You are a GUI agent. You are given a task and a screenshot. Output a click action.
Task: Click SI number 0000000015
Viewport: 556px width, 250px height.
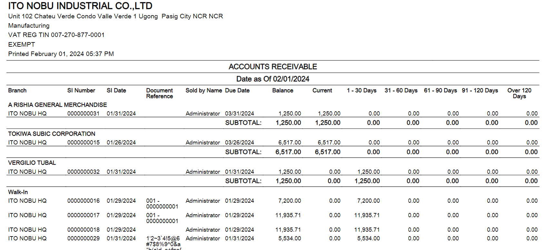pos(84,143)
